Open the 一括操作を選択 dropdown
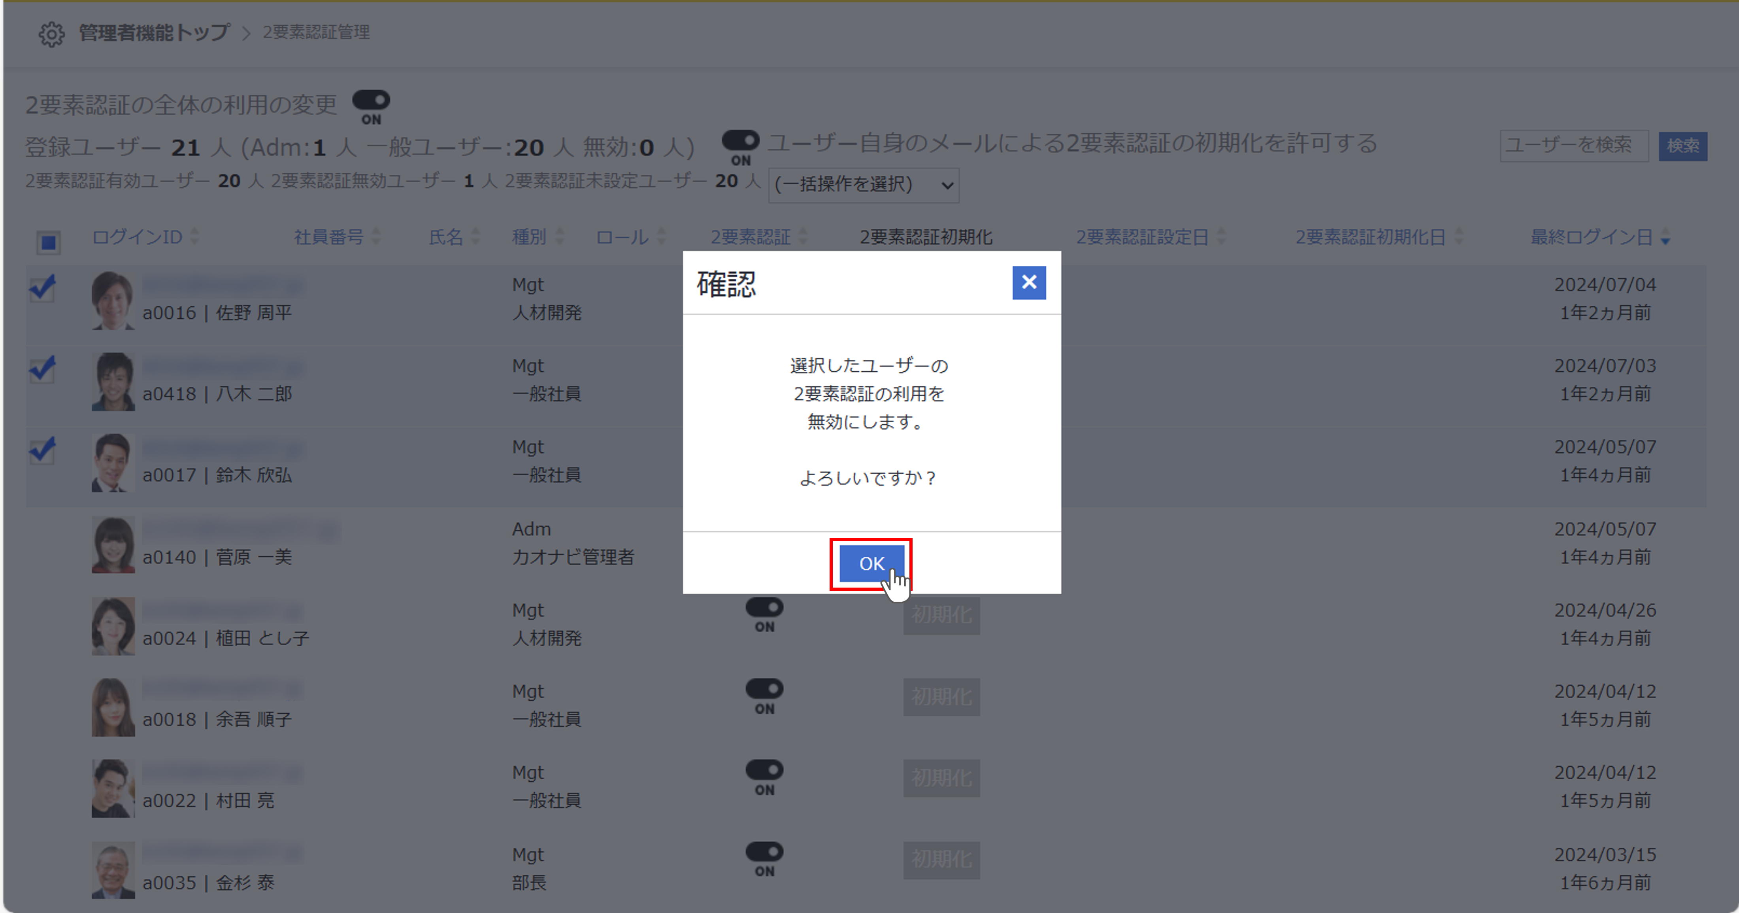 coord(864,185)
